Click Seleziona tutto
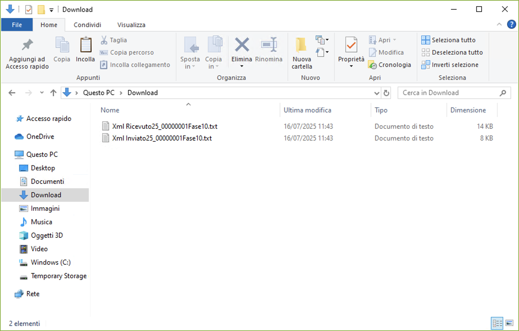The width and height of the screenshot is (519, 331). [x=449, y=40]
